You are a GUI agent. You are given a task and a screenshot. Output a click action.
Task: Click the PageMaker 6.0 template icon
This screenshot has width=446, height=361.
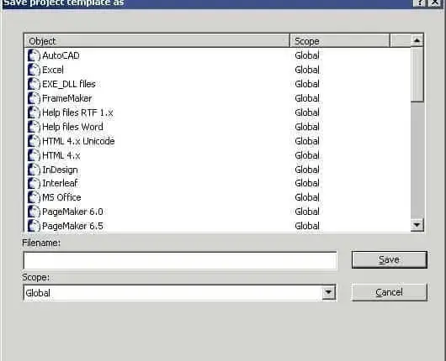pos(34,212)
